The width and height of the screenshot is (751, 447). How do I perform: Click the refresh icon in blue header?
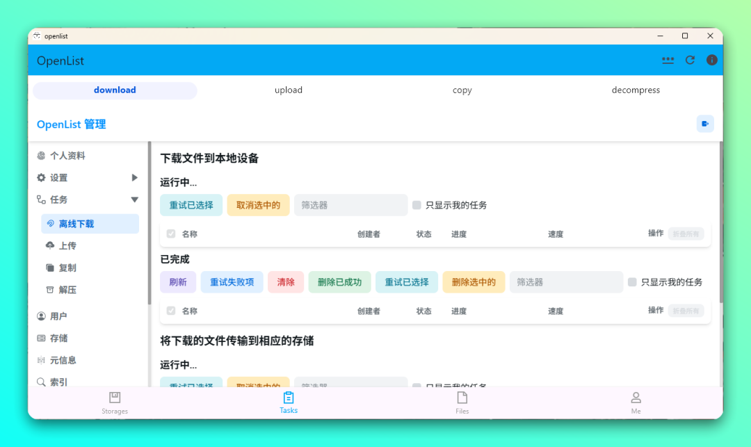point(690,60)
